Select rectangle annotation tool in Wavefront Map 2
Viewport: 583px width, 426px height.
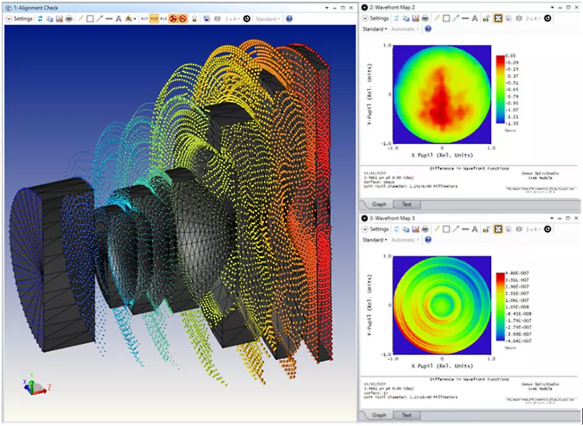point(446,19)
